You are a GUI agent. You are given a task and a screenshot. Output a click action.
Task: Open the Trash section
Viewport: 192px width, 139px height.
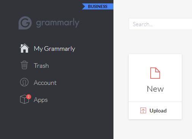pyautogui.click(x=41, y=66)
